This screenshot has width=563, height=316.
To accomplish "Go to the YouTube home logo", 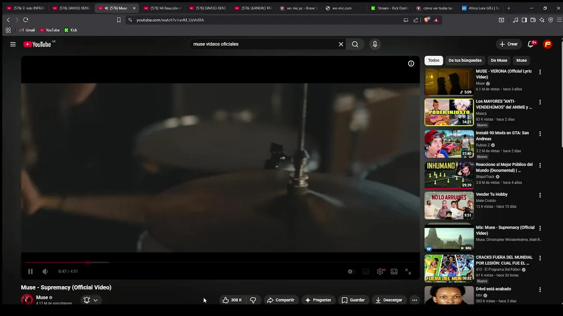I will (x=37, y=44).
